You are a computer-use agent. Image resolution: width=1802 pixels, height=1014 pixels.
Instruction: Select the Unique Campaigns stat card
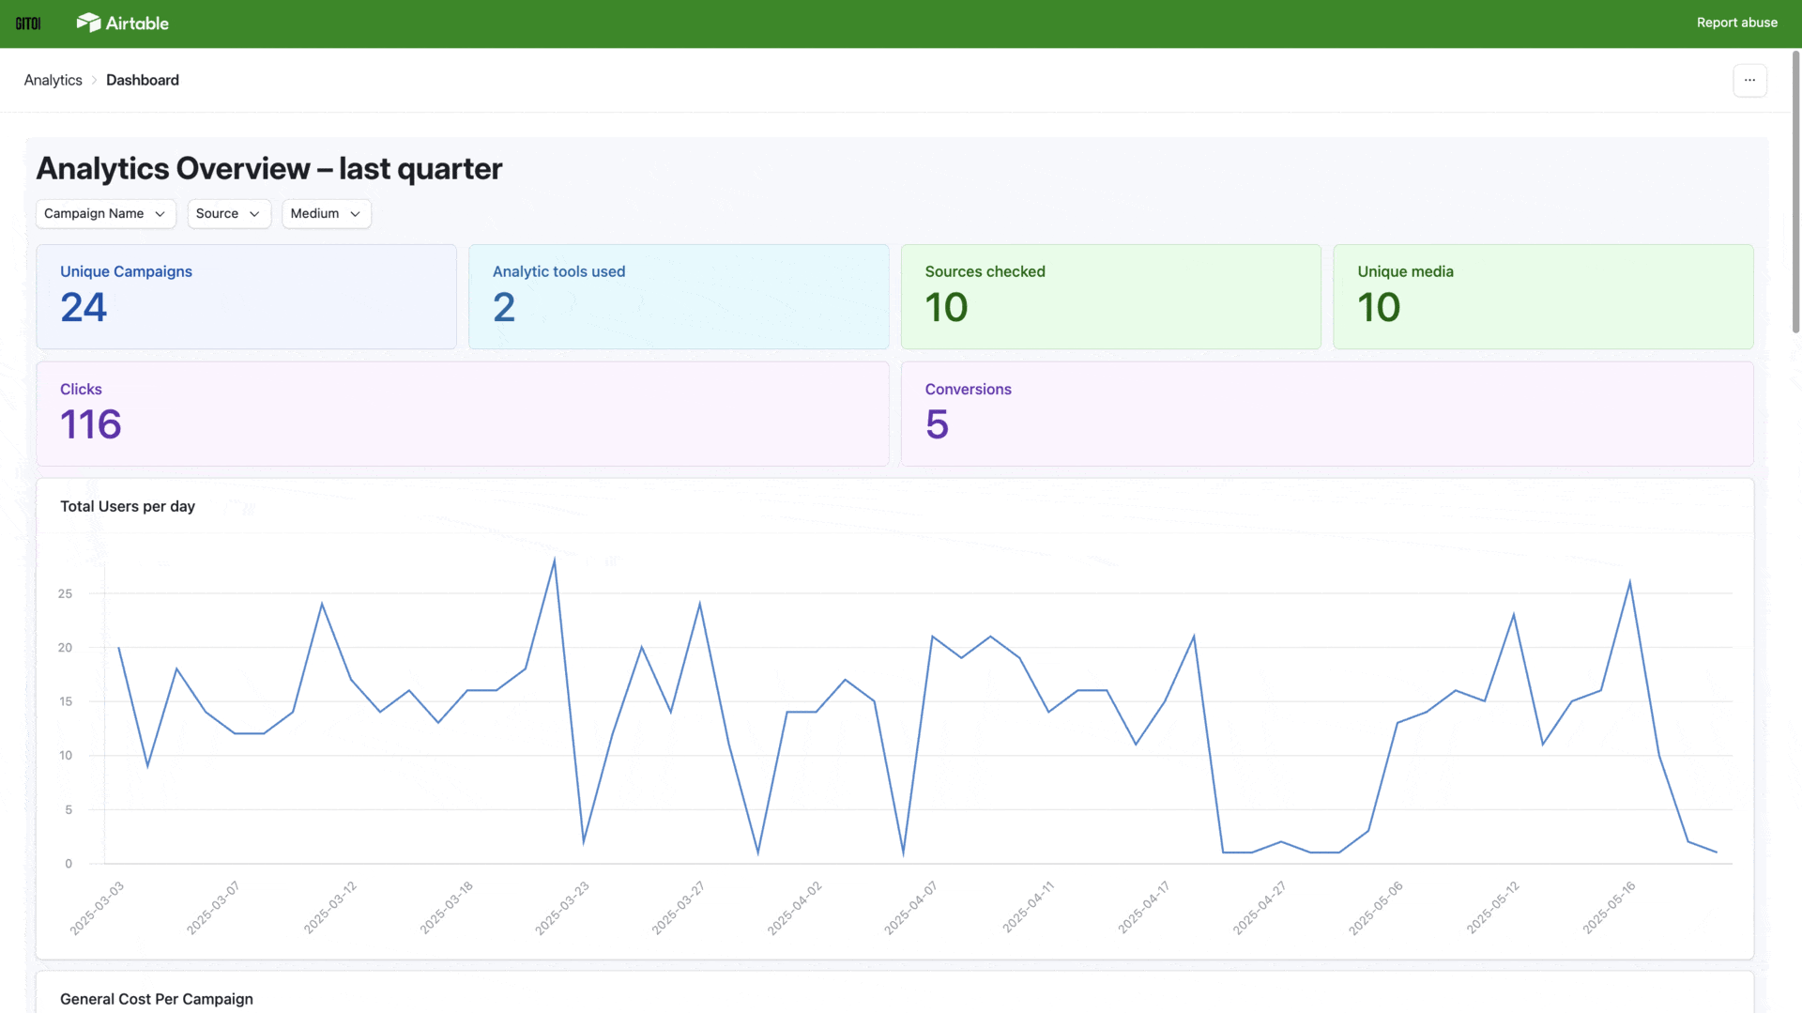(246, 296)
